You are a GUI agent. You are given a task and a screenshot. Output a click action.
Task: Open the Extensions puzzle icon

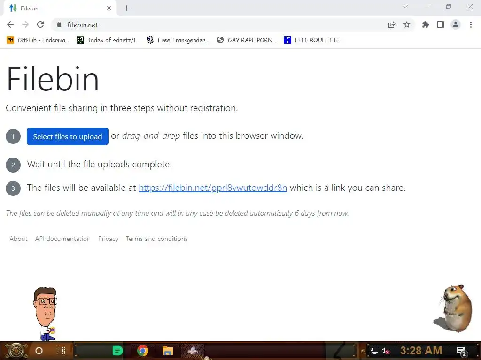pyautogui.click(x=425, y=24)
